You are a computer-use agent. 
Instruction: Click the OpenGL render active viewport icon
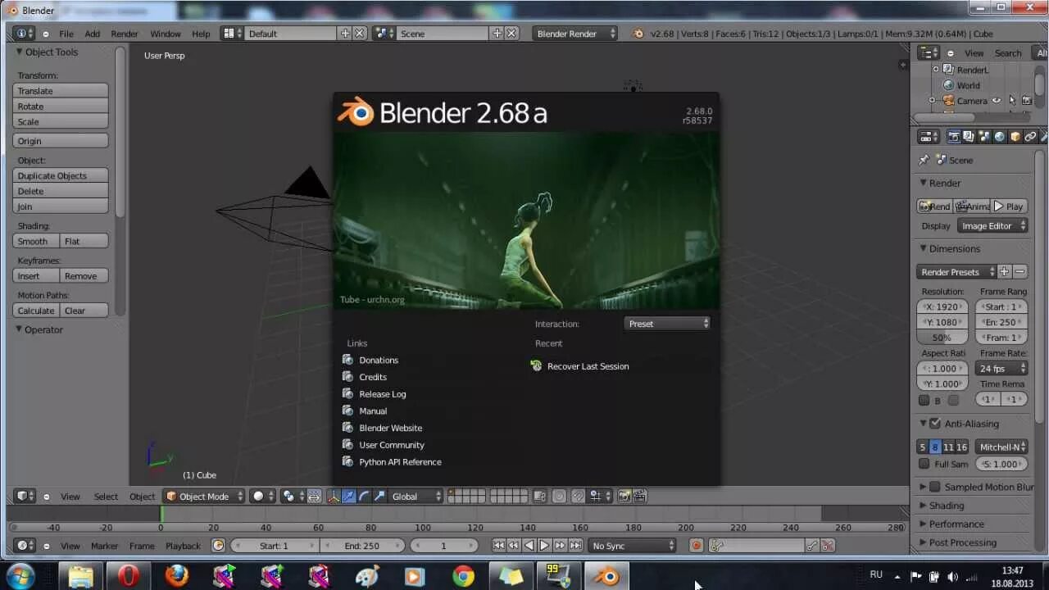(x=625, y=496)
